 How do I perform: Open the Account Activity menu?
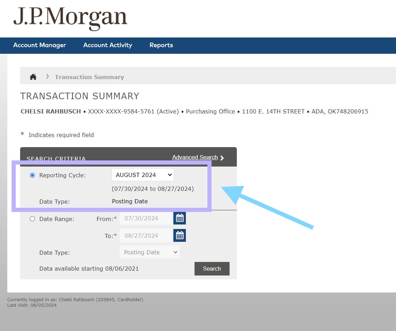point(108,45)
